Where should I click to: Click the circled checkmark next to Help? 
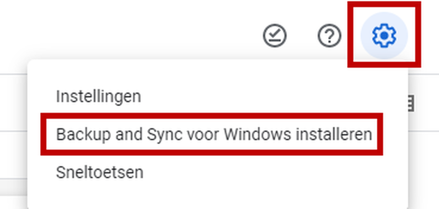274,36
